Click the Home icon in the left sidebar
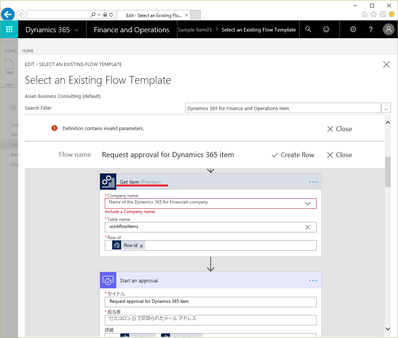This screenshot has height=338, width=398. coord(13,107)
